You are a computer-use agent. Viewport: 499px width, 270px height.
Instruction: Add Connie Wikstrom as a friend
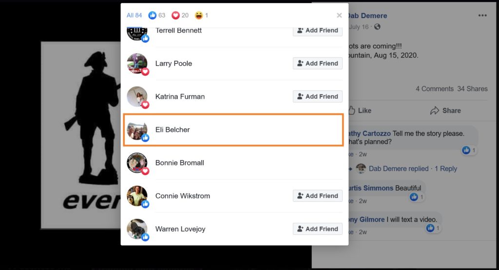[318, 196]
